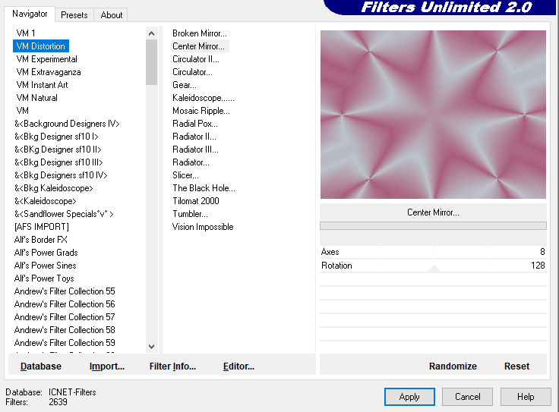Adjust the Rotation slider
Viewport: 559px width, 412px height.
click(x=433, y=266)
